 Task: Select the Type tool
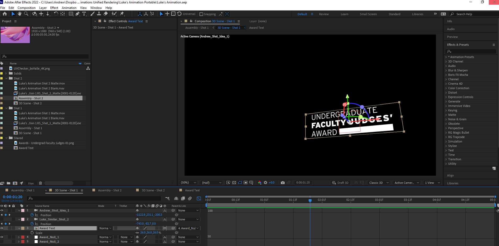click(x=84, y=14)
